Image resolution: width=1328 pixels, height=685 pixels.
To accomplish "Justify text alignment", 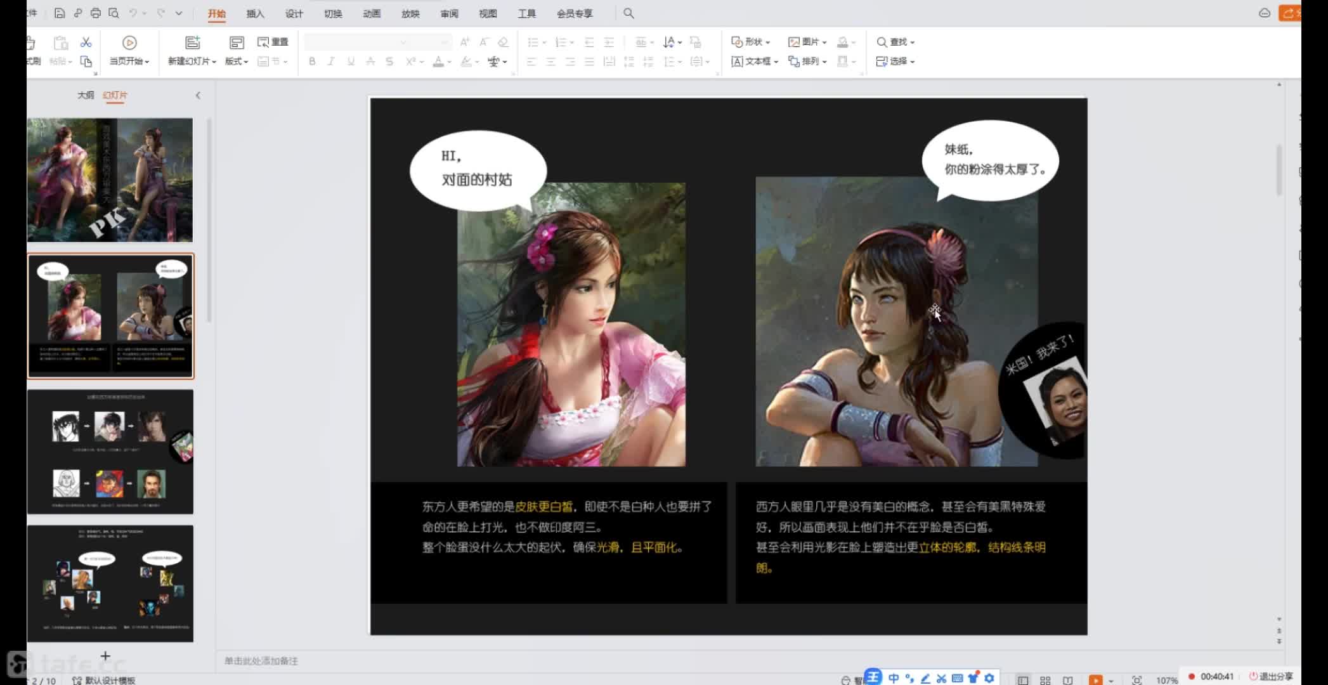I will [589, 61].
